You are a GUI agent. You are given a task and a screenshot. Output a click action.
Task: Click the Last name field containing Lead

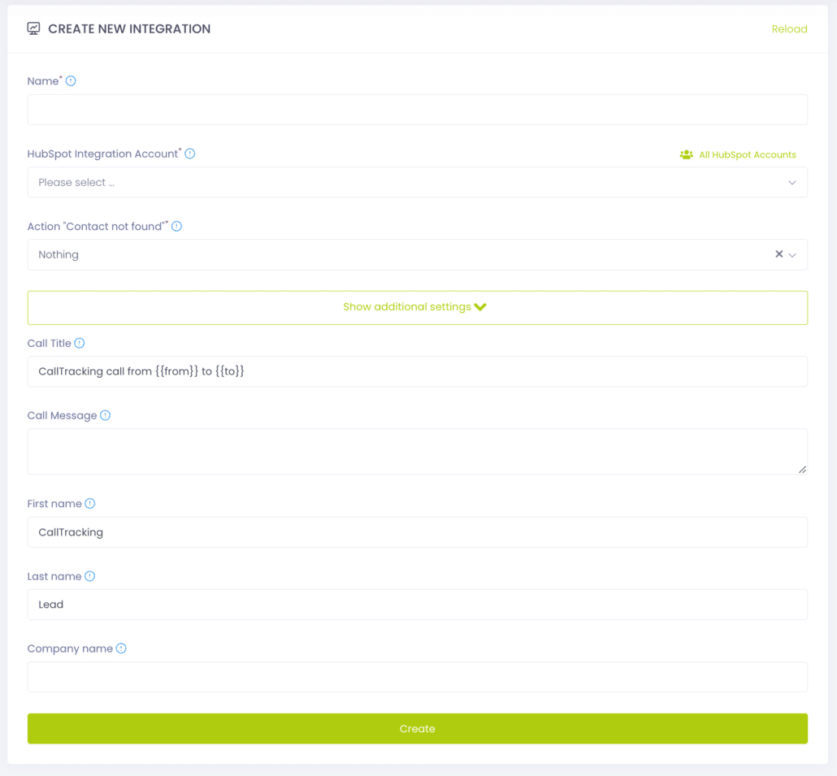click(418, 605)
